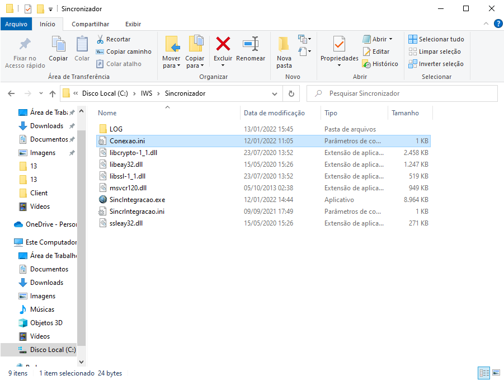Click the Back navigation arrow
504x380 pixels.
[x=11, y=93]
